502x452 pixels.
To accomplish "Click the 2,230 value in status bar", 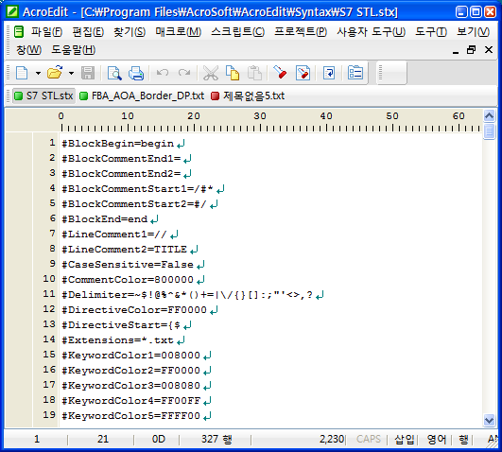I will click(332, 439).
